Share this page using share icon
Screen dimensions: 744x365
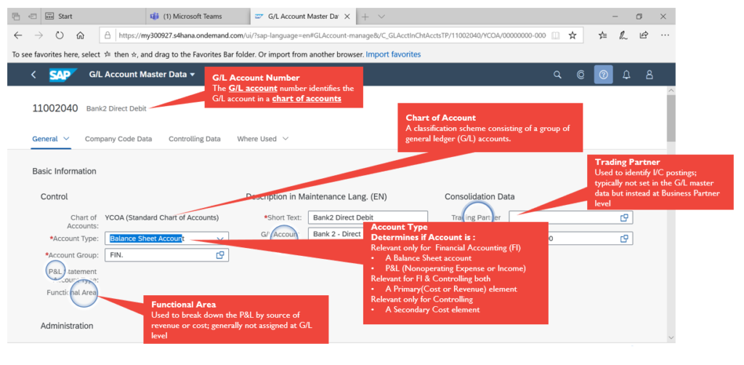tap(644, 35)
